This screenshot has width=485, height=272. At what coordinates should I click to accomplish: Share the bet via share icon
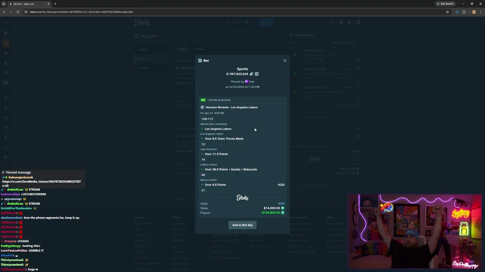coord(257,74)
